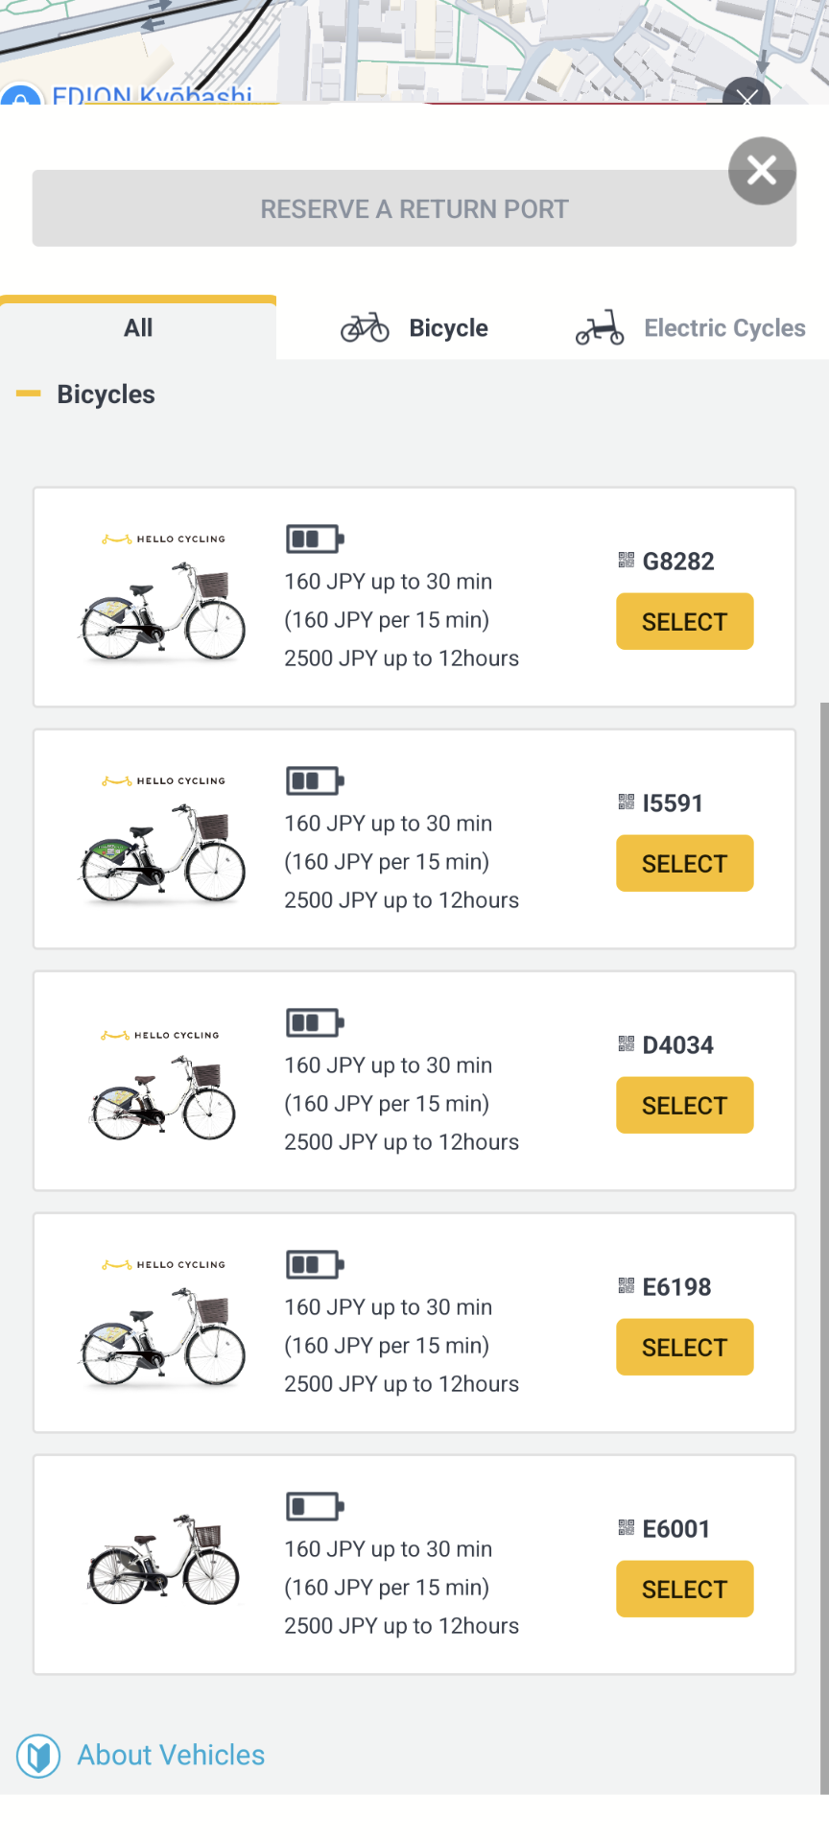The height and width of the screenshot is (1843, 829).
Task: Click the battery icon on the G8282 card
Action: coord(314,539)
